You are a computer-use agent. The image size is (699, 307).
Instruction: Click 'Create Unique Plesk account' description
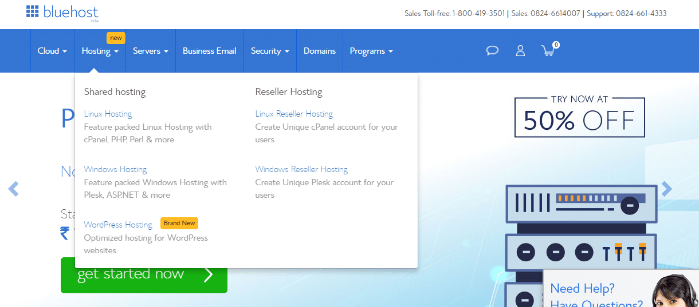pyautogui.click(x=324, y=189)
